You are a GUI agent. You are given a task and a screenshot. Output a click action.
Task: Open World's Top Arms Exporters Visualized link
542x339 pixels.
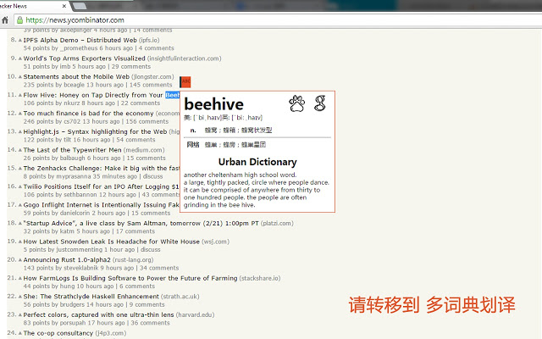[x=85, y=58]
